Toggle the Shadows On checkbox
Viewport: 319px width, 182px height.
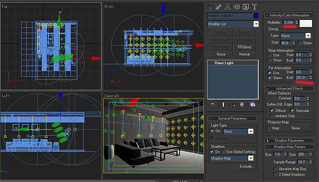point(212,152)
